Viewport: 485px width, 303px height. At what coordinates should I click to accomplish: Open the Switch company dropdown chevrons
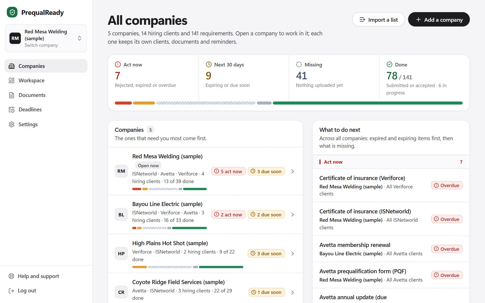click(80, 38)
